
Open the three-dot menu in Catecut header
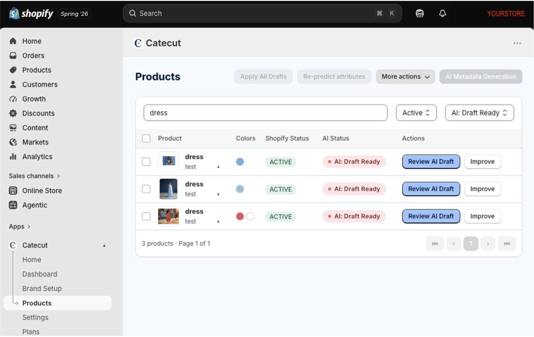(517, 43)
